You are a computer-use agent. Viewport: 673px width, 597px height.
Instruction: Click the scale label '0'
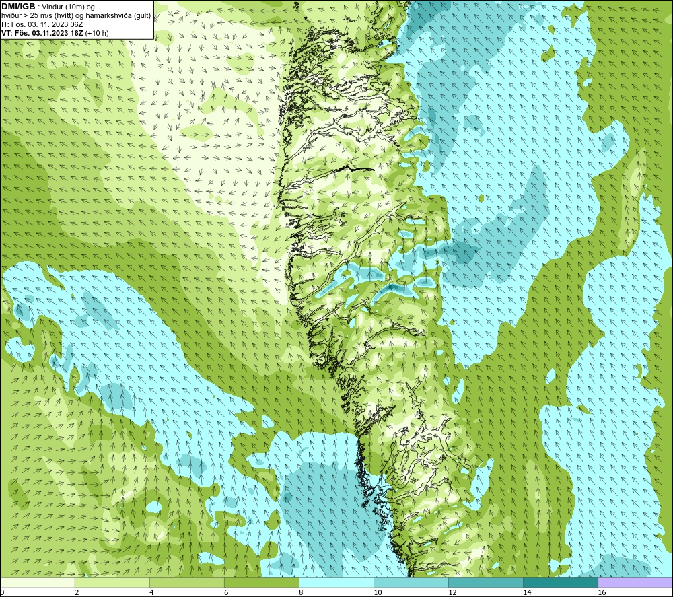point(2,593)
